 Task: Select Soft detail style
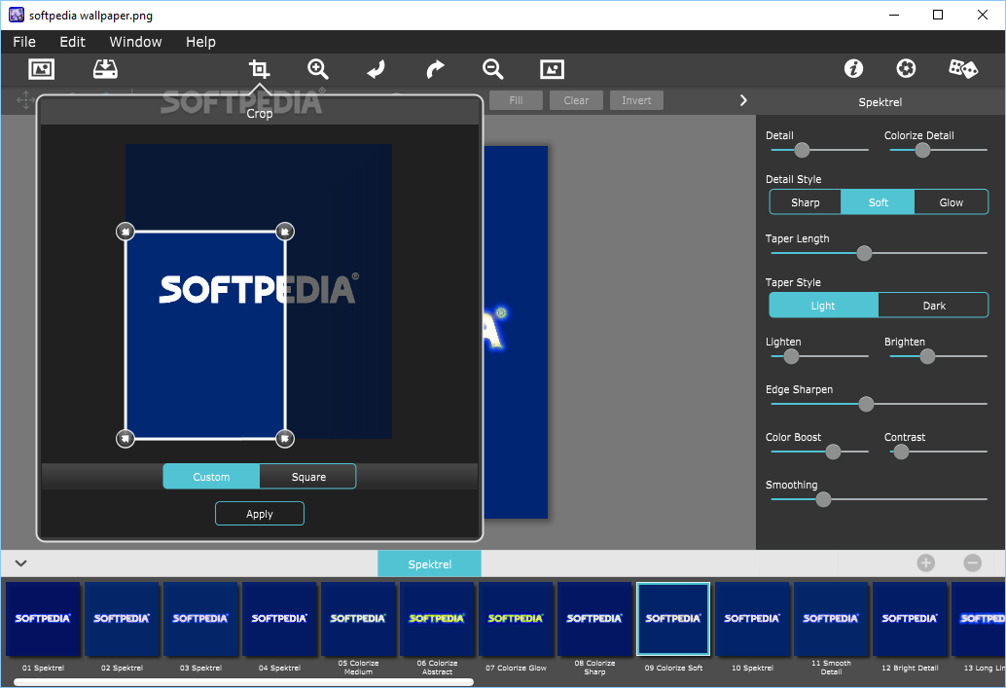[x=878, y=202]
